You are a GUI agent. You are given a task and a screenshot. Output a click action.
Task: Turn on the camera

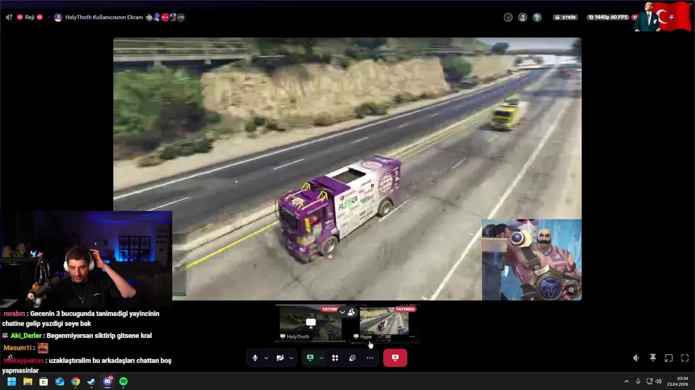pyautogui.click(x=280, y=358)
